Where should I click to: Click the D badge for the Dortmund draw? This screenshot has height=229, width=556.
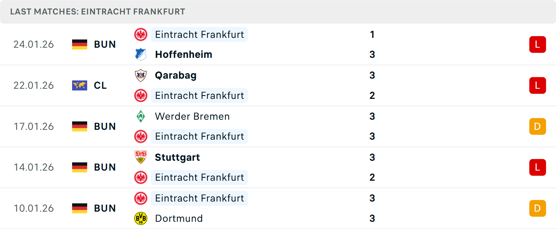click(x=537, y=208)
